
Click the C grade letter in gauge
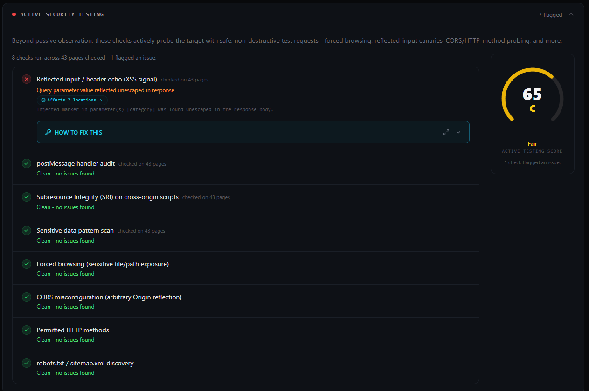point(532,108)
